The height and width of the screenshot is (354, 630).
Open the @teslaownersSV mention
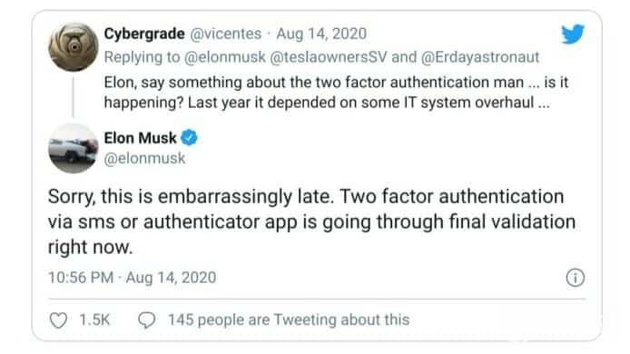click(329, 57)
